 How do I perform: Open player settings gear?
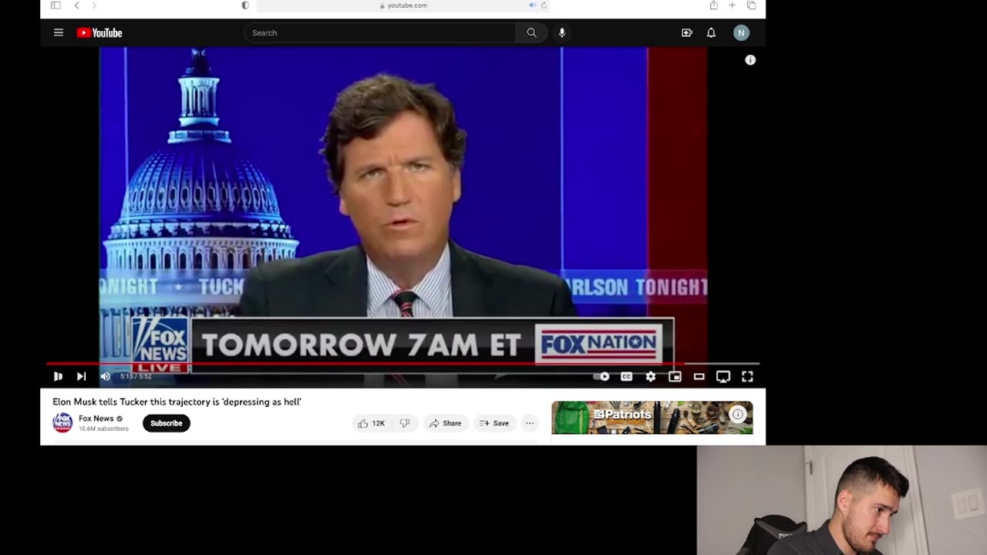coord(651,376)
